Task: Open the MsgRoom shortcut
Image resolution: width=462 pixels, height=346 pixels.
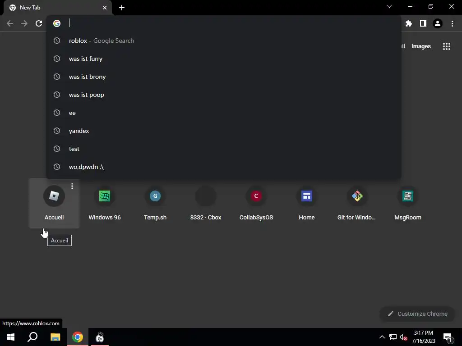Action: (x=408, y=203)
